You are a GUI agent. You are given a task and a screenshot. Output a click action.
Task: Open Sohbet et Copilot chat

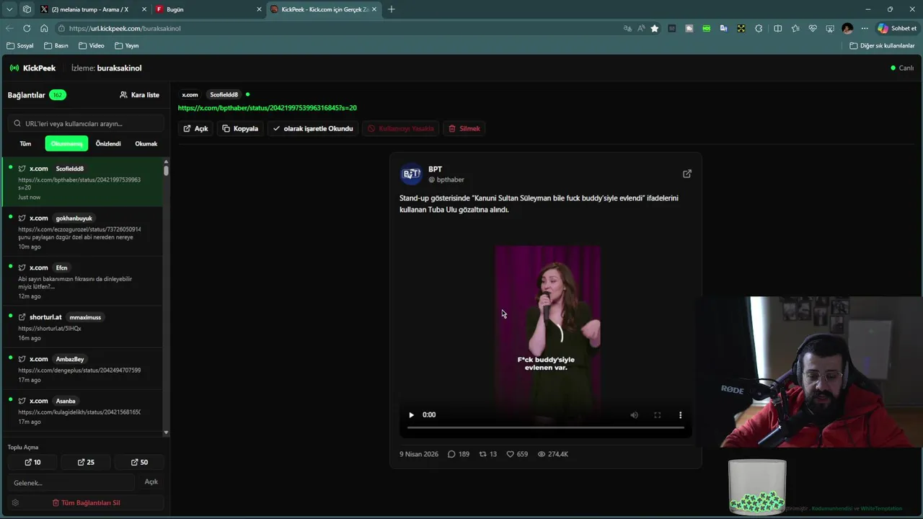pyautogui.click(x=897, y=28)
